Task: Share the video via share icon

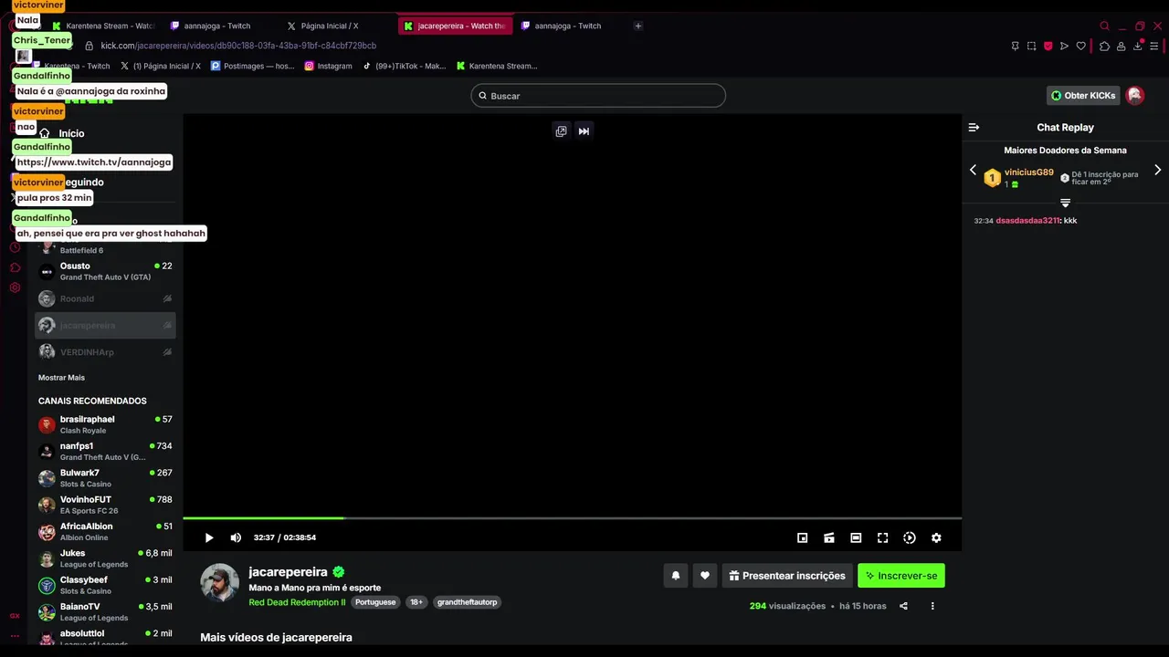Action: (x=903, y=606)
